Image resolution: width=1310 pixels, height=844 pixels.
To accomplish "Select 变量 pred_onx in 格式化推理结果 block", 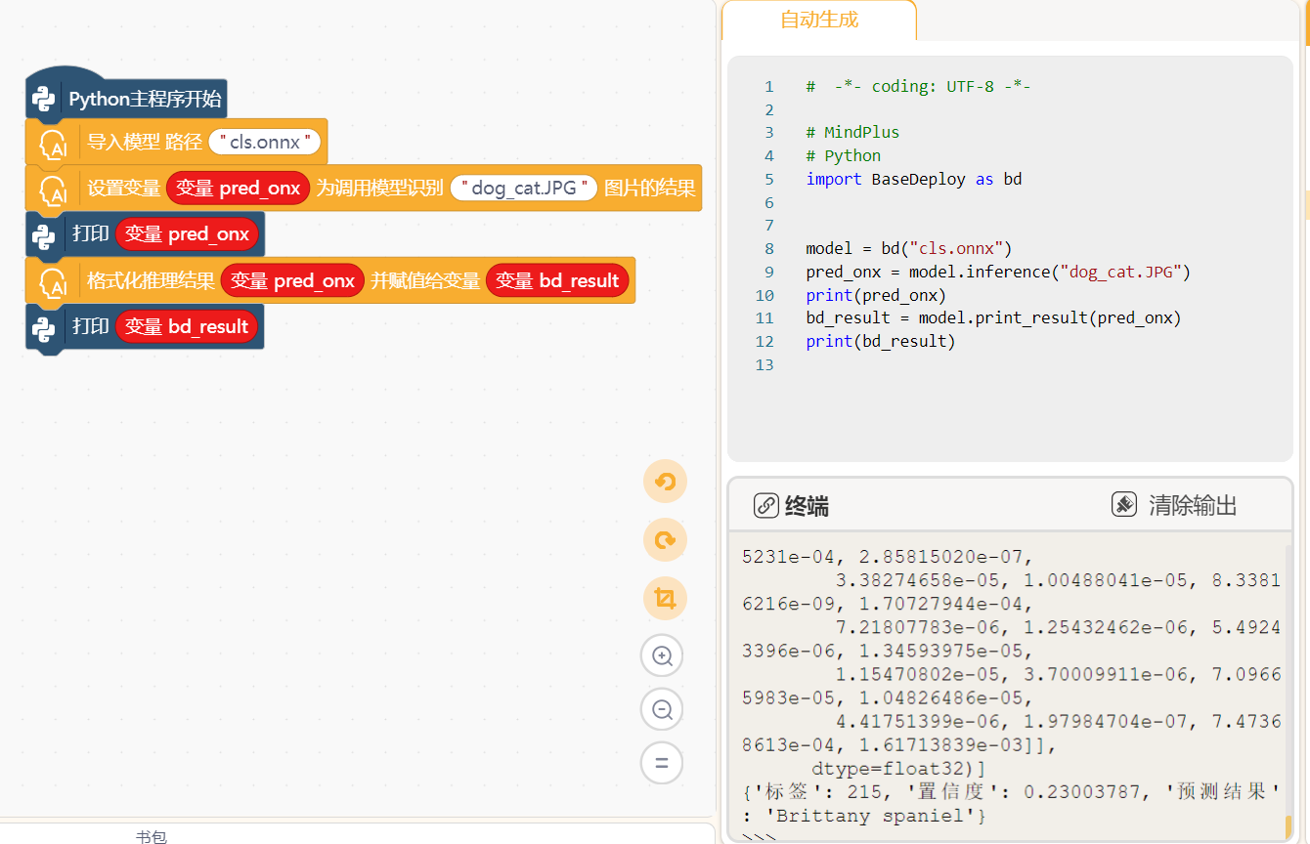I will 293,281.
